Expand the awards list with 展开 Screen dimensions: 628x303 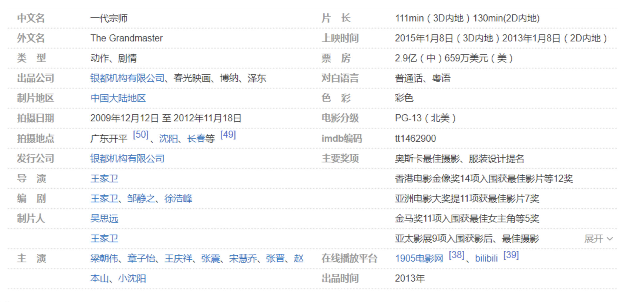coord(598,239)
